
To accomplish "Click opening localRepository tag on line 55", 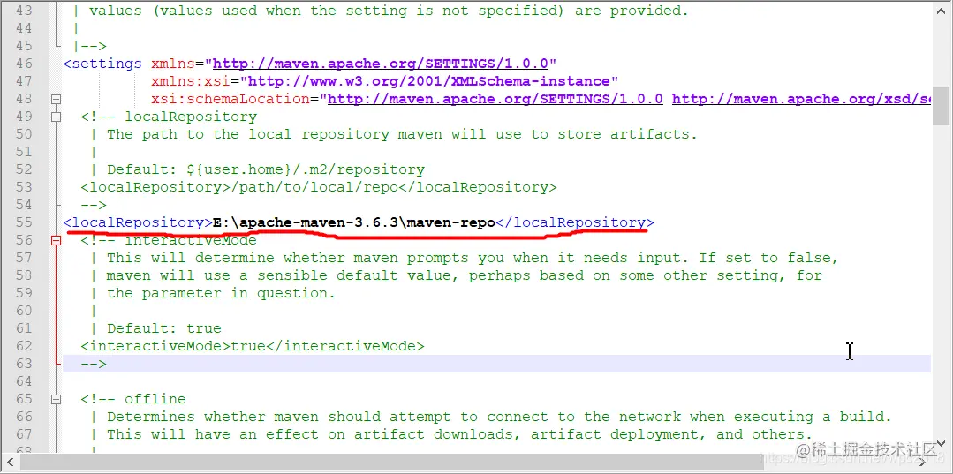I will [138, 222].
